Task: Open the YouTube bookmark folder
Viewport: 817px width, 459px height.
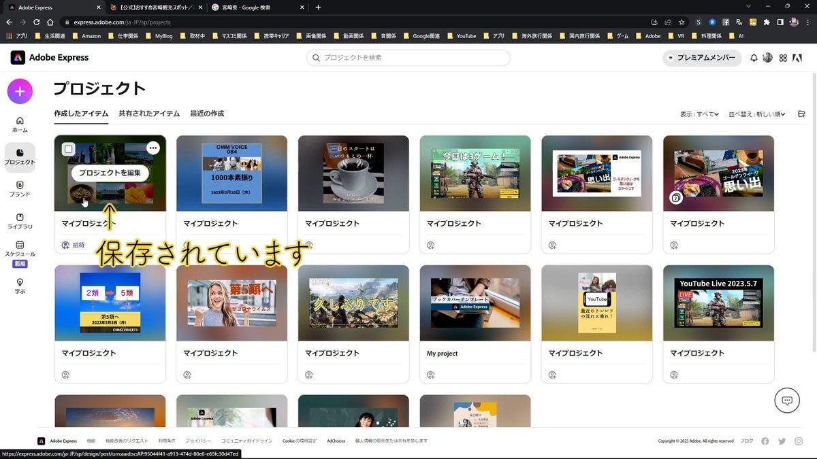Action: pyautogui.click(x=461, y=36)
